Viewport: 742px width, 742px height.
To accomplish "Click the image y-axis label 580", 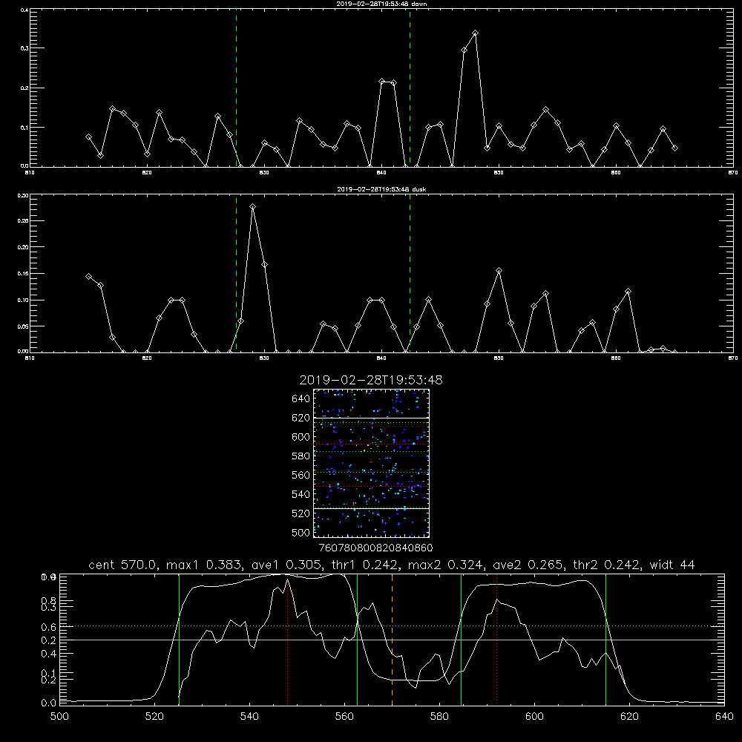I will (301, 456).
